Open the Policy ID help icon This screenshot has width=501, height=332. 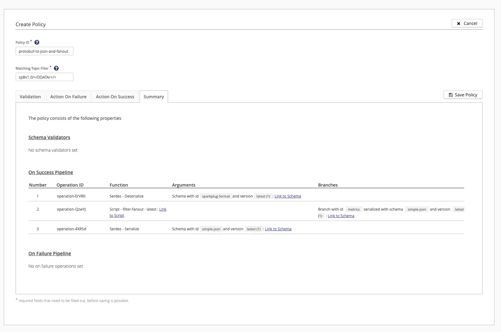37,42
